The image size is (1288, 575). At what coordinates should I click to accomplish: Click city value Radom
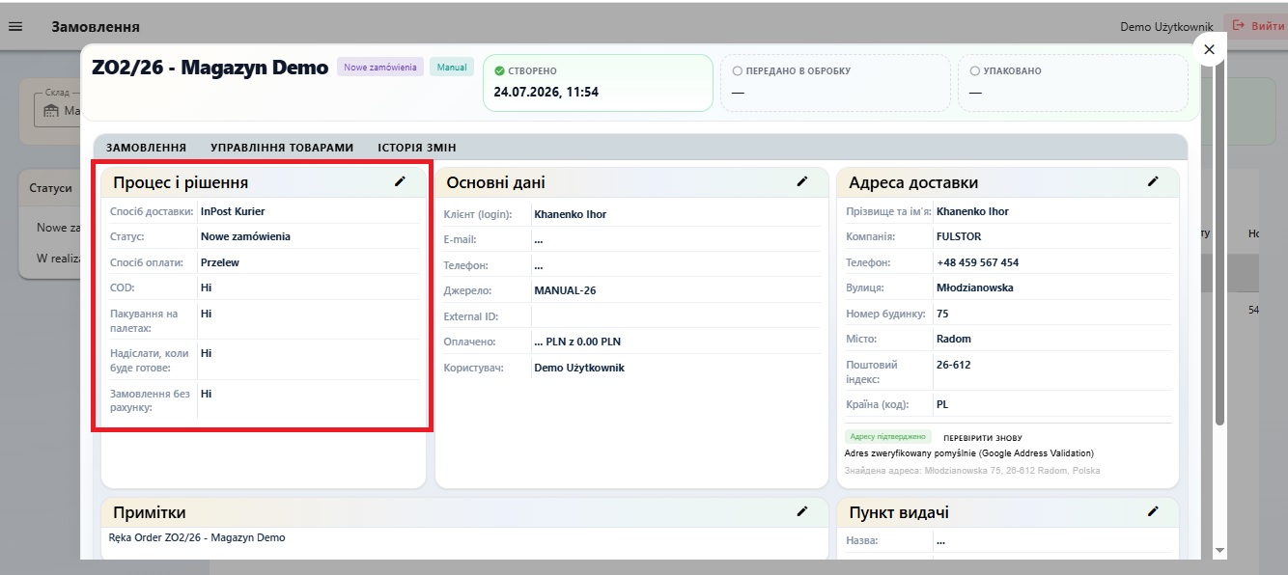pyautogui.click(x=954, y=339)
